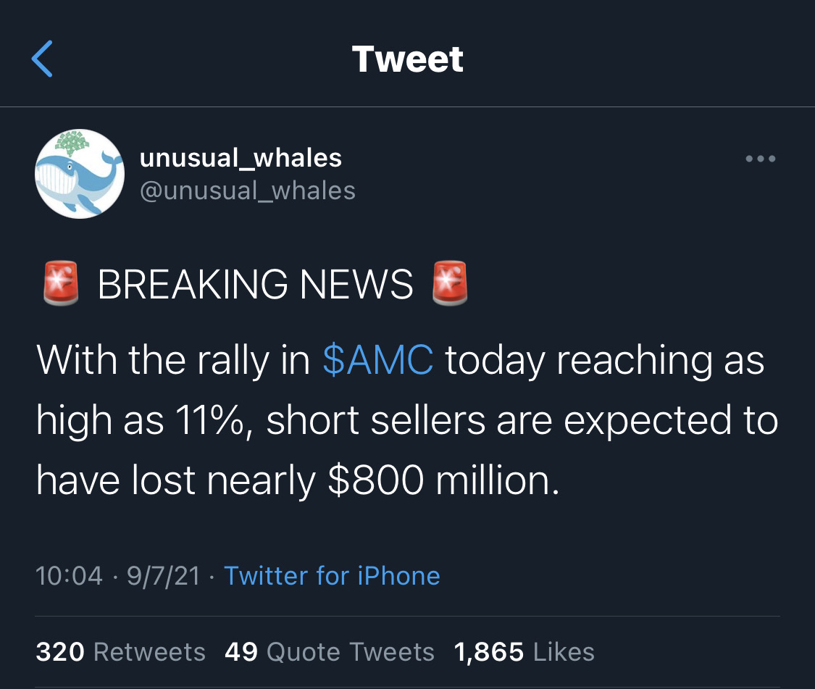The width and height of the screenshot is (815, 689).
Task: Open the whale profile avatar
Action: [80, 174]
